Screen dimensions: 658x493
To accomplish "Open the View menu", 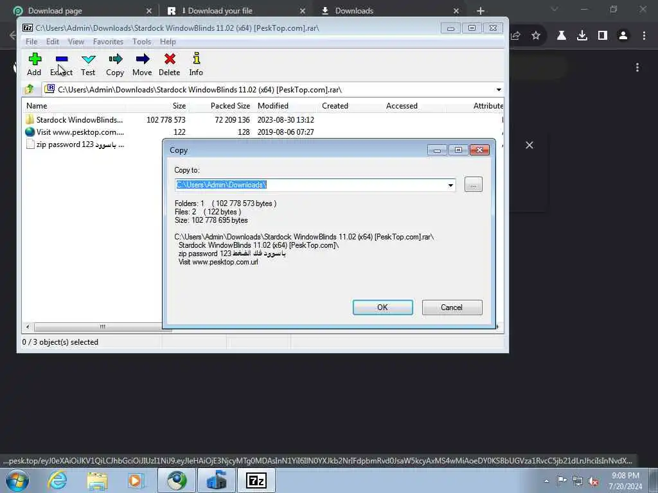I will (x=76, y=42).
